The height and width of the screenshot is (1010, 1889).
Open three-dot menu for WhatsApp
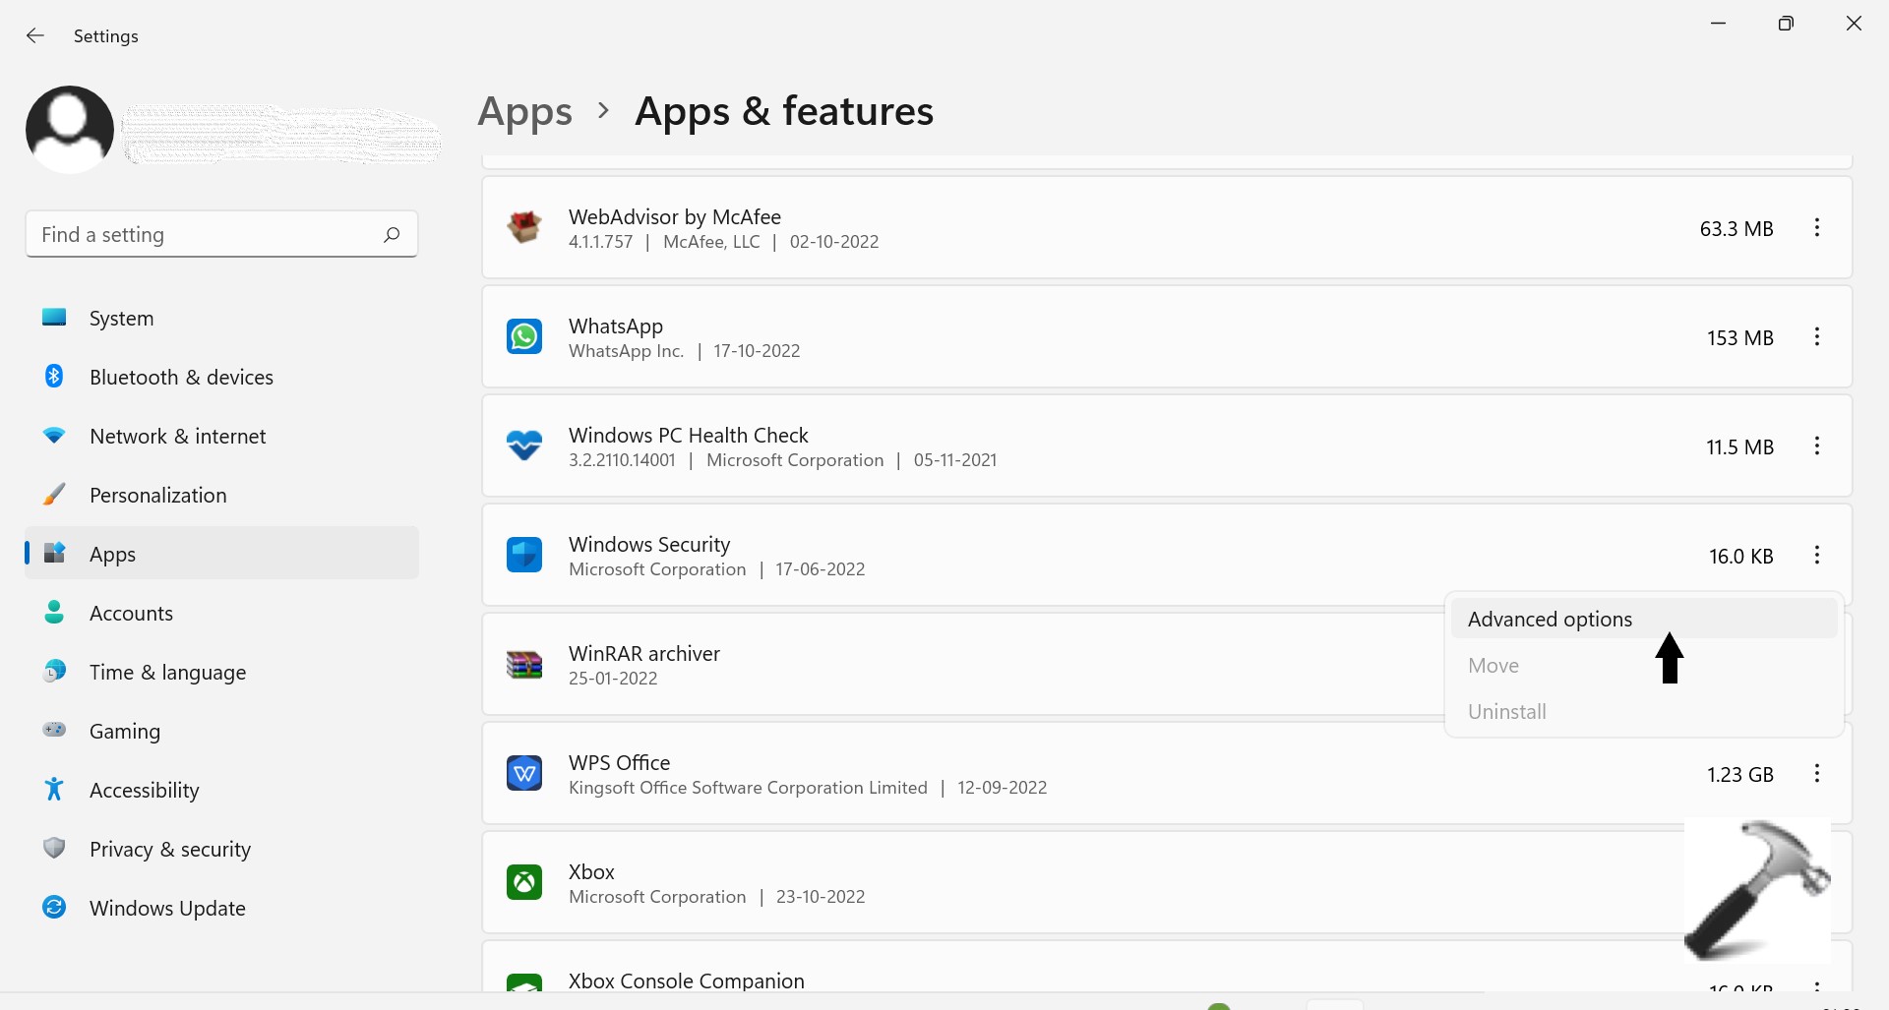point(1816,337)
